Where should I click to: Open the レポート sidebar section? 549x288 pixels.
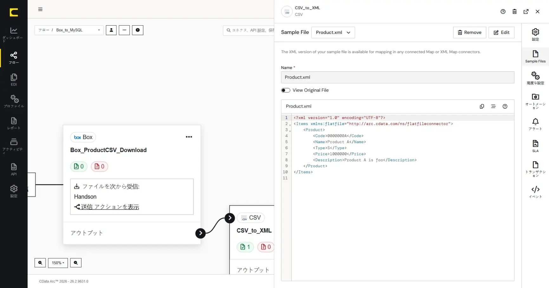tap(14, 123)
